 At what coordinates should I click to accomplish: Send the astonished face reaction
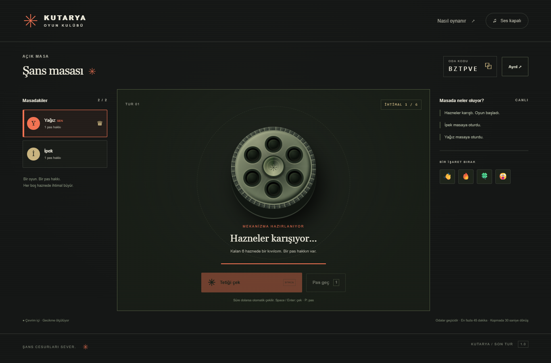coord(503,177)
